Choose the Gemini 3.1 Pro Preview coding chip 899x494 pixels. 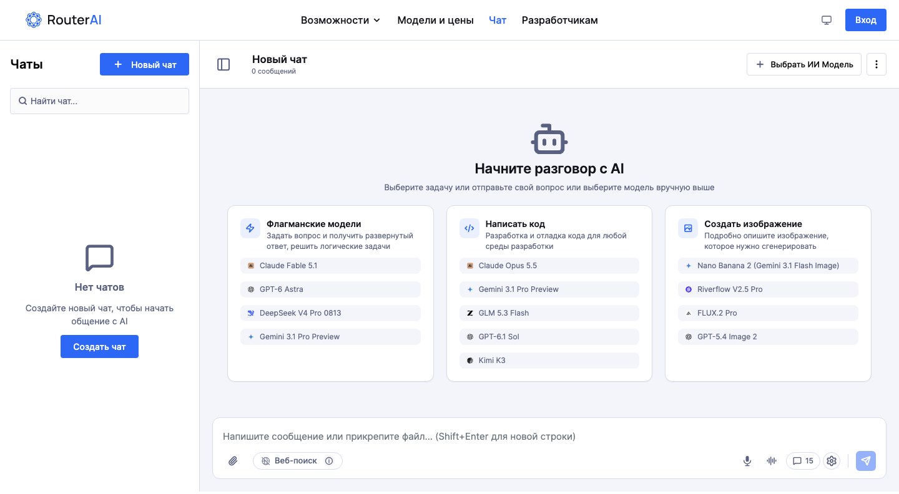tap(549, 289)
